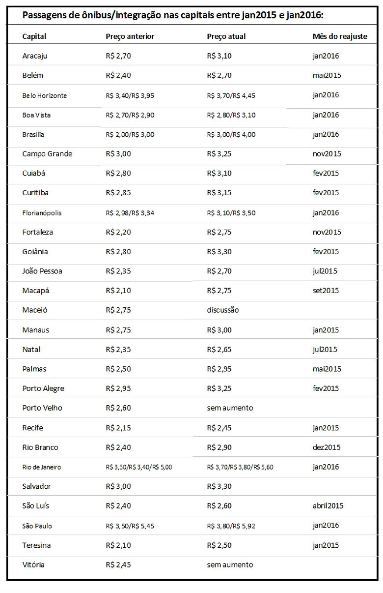Select Fortaleza's current price R$ 2,75
Screen dimensions: 383x593
click(219, 232)
